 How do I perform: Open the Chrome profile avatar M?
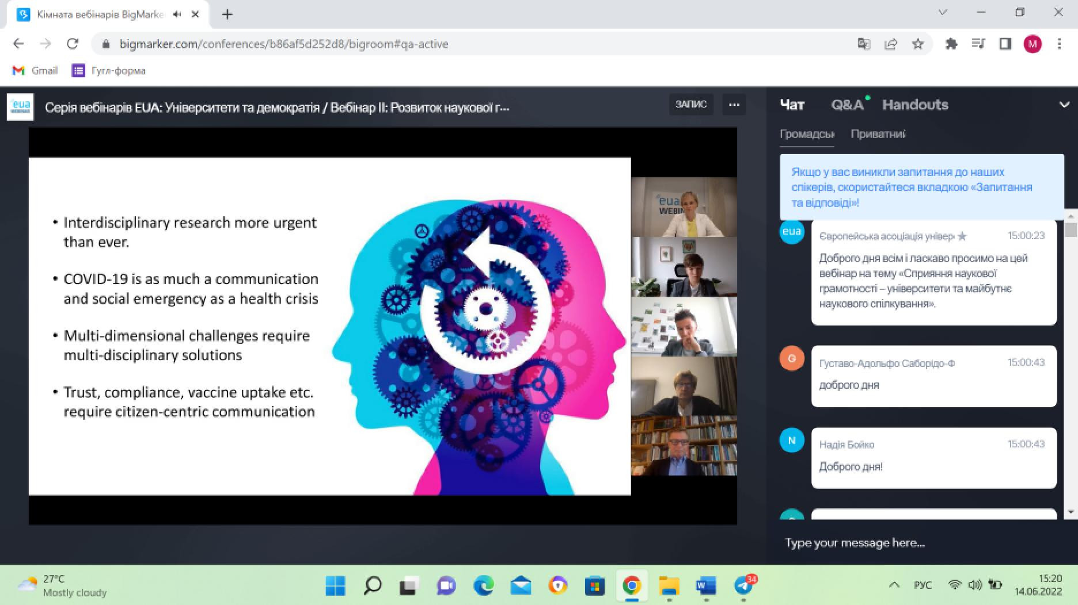(x=1033, y=44)
